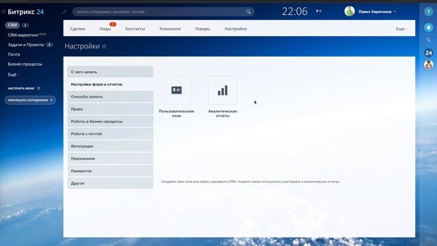This screenshot has width=437, height=246.
Task: Select CRM in the left menu
Action: (x=12, y=25)
